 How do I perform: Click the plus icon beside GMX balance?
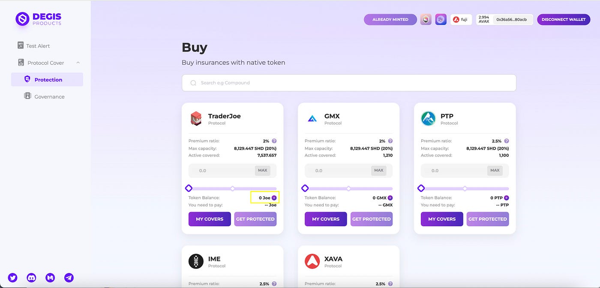click(x=390, y=198)
